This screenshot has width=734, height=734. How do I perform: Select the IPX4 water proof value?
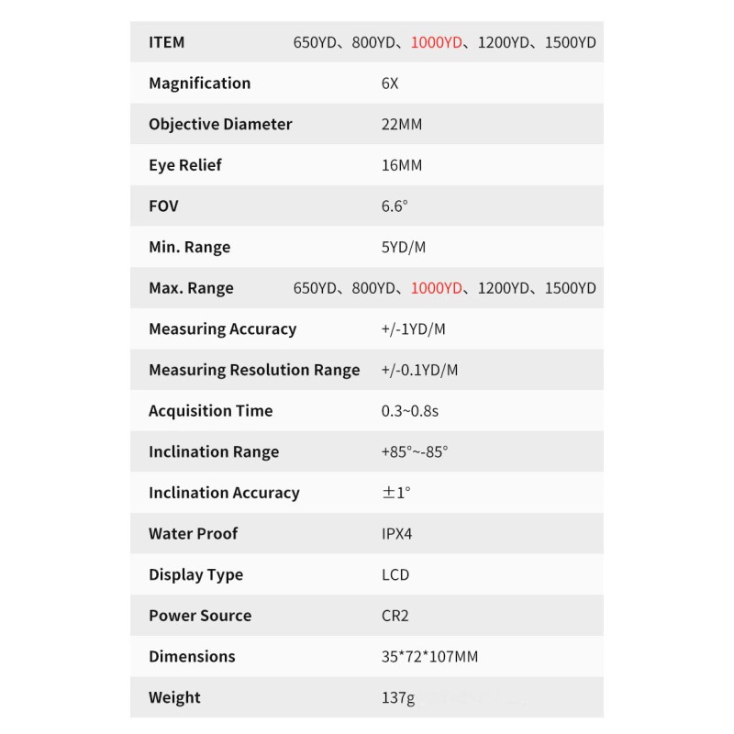(397, 534)
